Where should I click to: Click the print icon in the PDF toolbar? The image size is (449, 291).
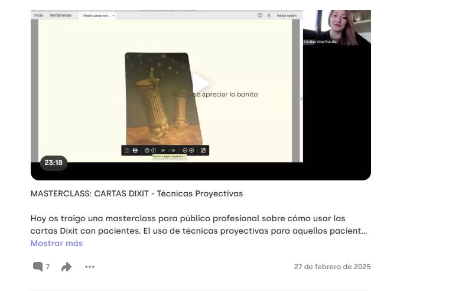(135, 150)
